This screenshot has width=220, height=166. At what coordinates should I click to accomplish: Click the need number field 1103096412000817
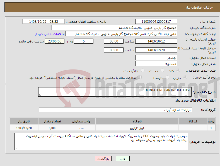(x=156, y=22)
